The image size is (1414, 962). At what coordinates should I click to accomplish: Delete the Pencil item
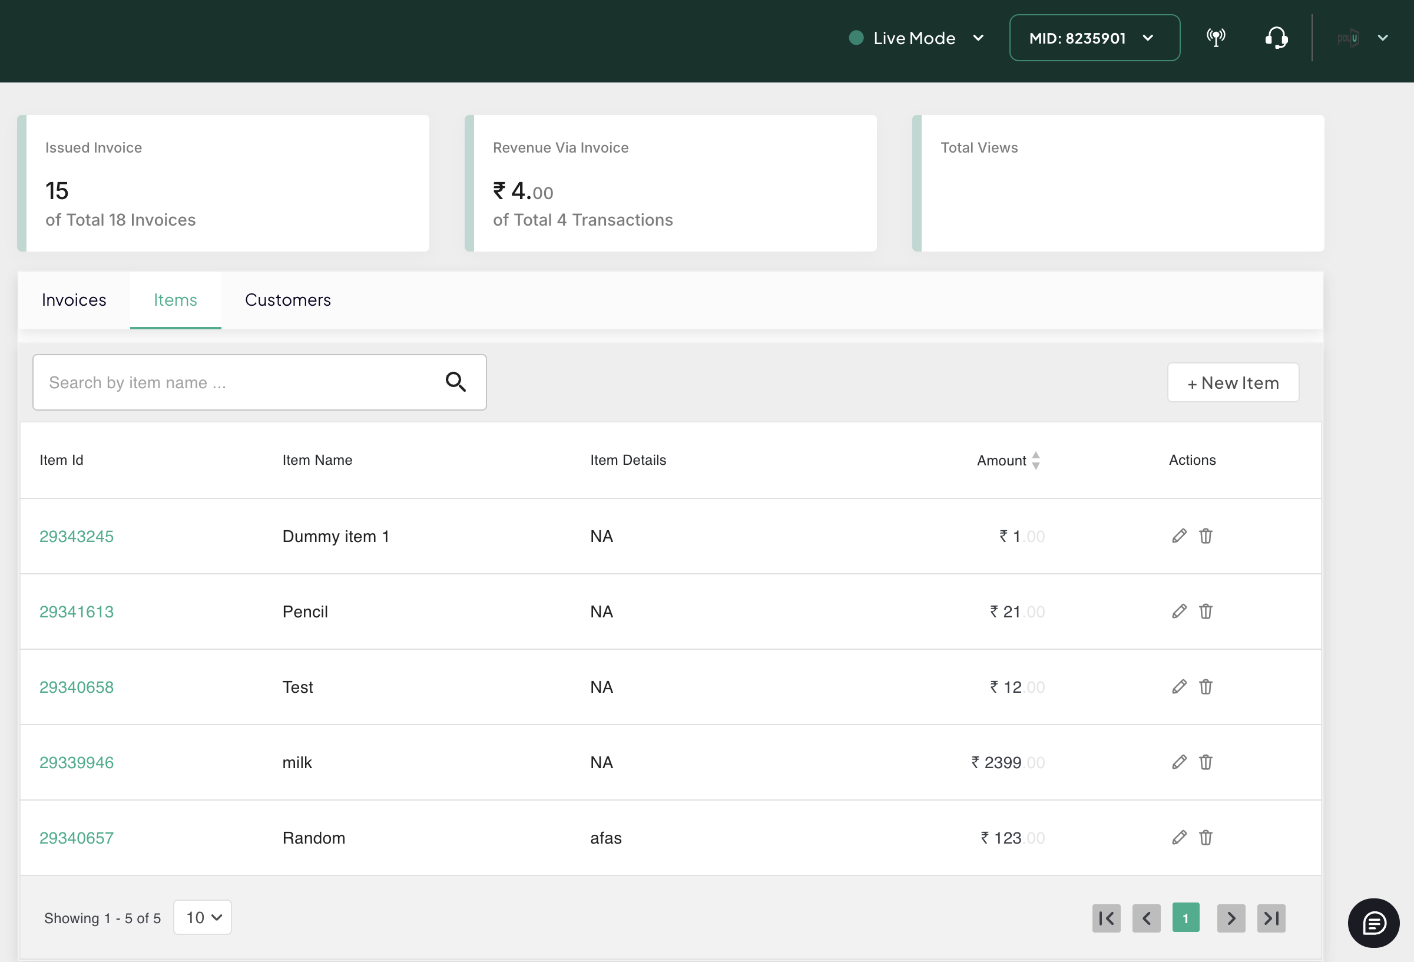tap(1206, 611)
